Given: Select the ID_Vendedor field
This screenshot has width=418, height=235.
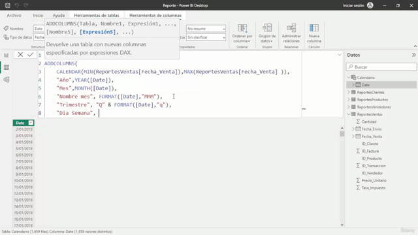Looking at the screenshot, I should [x=372, y=173].
